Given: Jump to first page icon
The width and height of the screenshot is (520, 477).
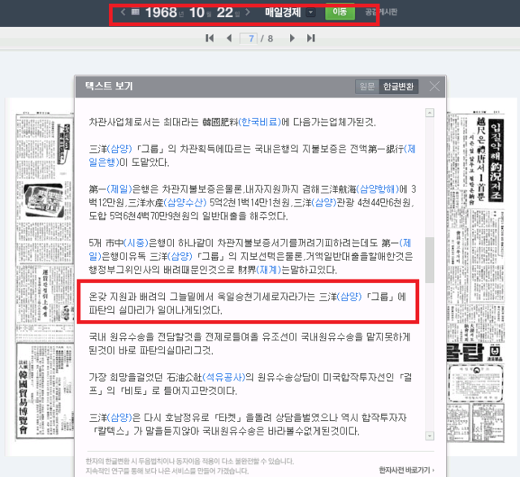Looking at the screenshot, I should click(210, 38).
